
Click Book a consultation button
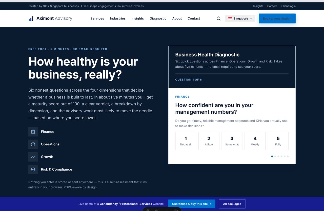click(277, 18)
